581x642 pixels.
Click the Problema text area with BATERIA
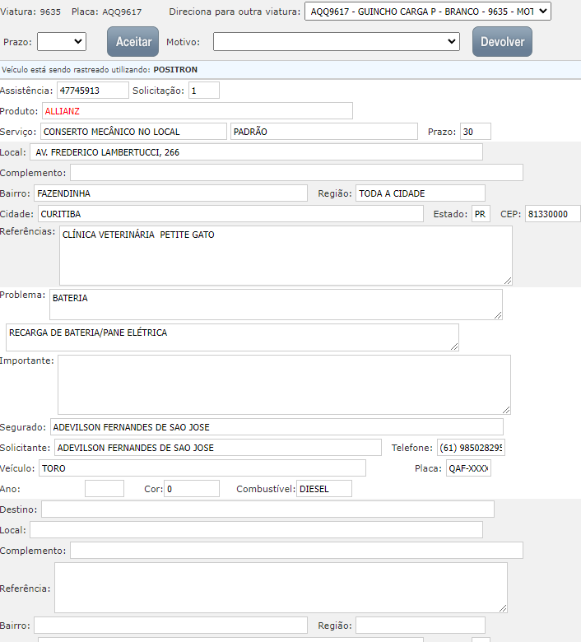click(276, 304)
